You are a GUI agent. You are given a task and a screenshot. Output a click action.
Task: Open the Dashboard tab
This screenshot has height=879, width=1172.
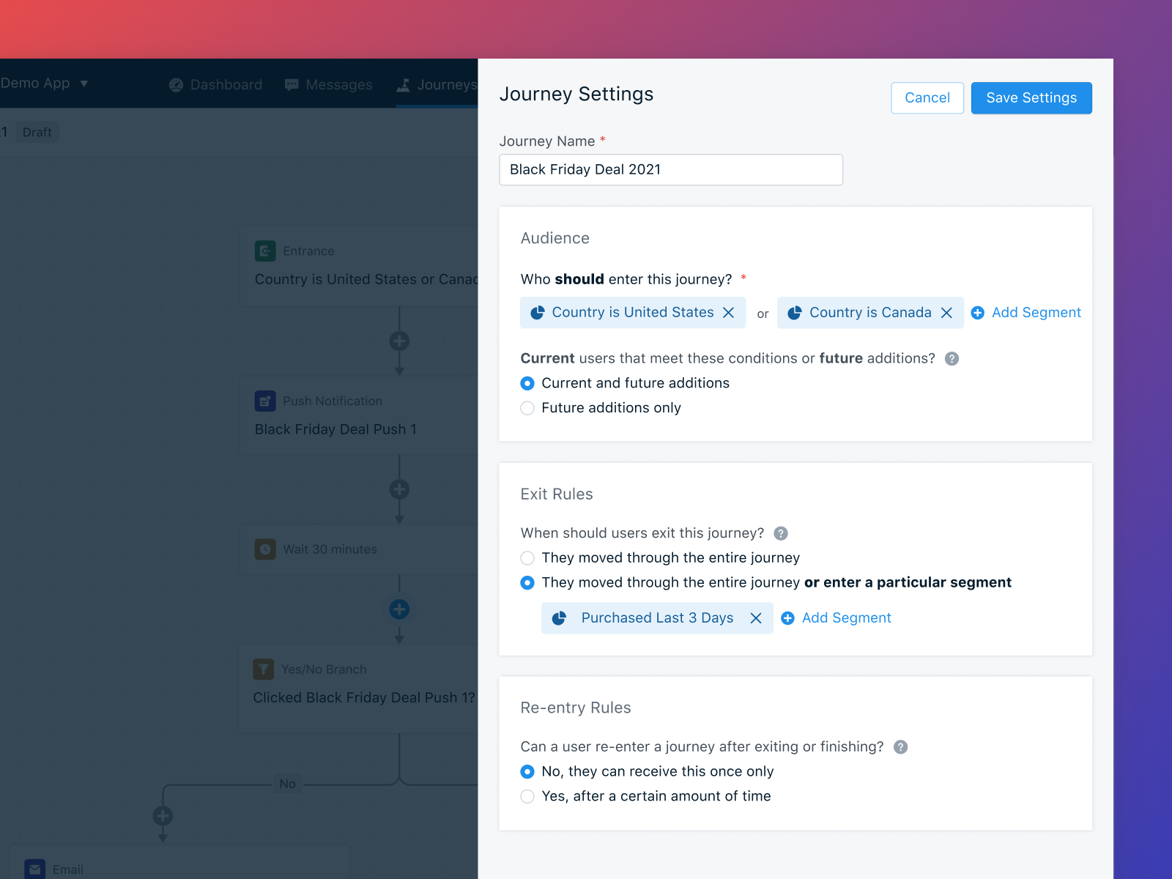(x=215, y=85)
